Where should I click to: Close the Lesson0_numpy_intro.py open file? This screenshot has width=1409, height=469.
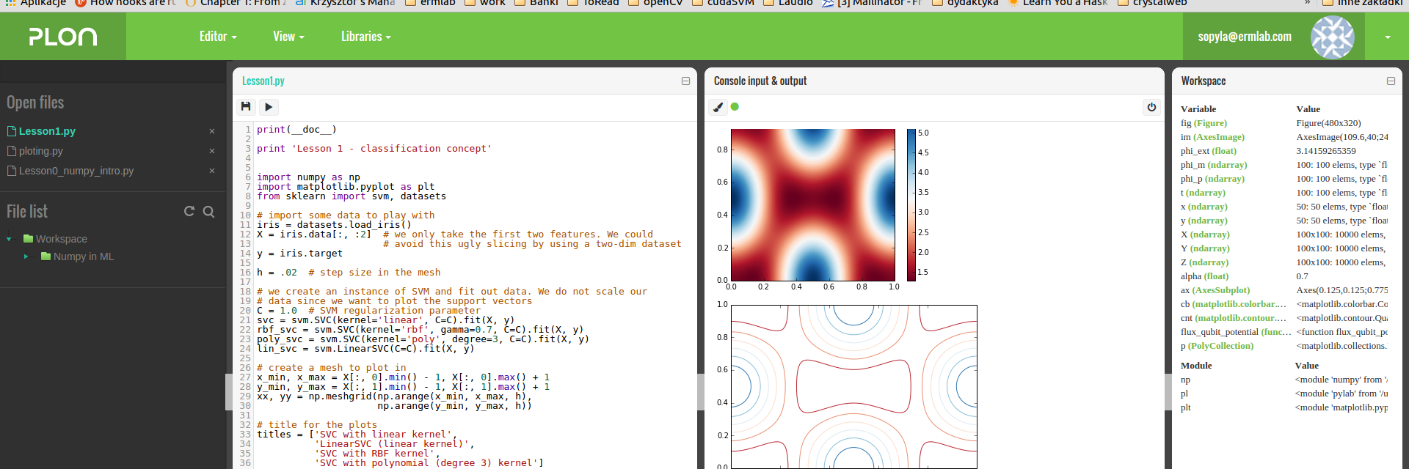point(212,171)
